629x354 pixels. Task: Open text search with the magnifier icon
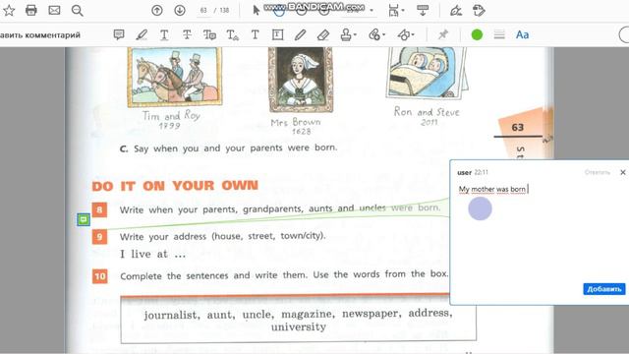coord(77,11)
